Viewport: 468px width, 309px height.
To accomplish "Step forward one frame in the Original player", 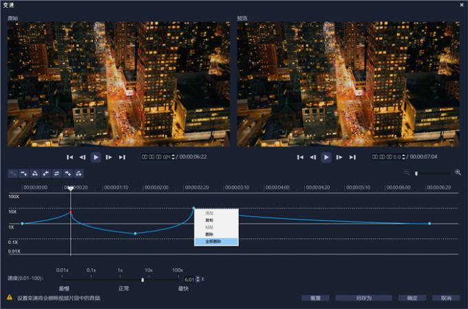I will 109,158.
